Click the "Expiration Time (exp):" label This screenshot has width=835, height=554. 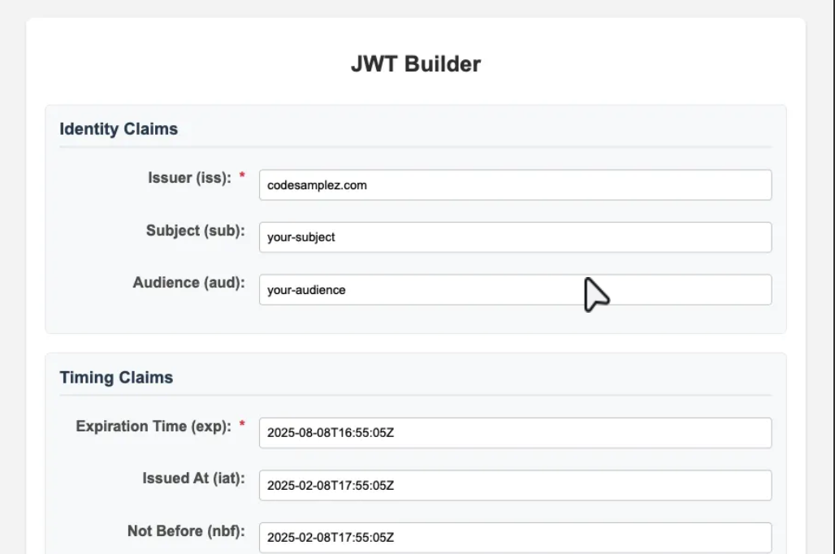[x=154, y=426]
